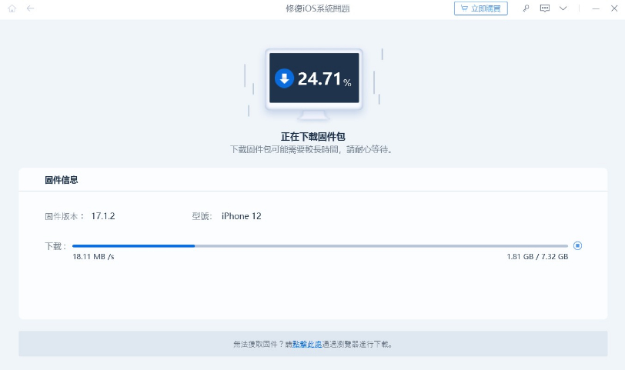Image resolution: width=625 pixels, height=370 pixels.
Task: Click the iPhone 12 model value
Action: tap(241, 216)
